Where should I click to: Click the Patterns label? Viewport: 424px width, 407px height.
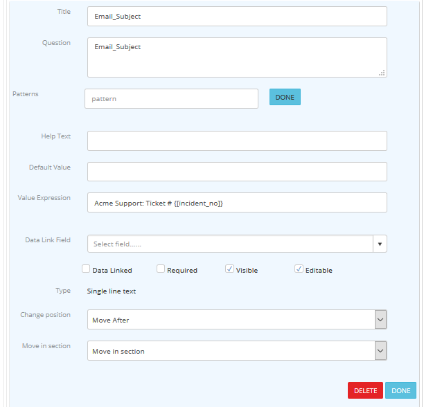point(26,94)
